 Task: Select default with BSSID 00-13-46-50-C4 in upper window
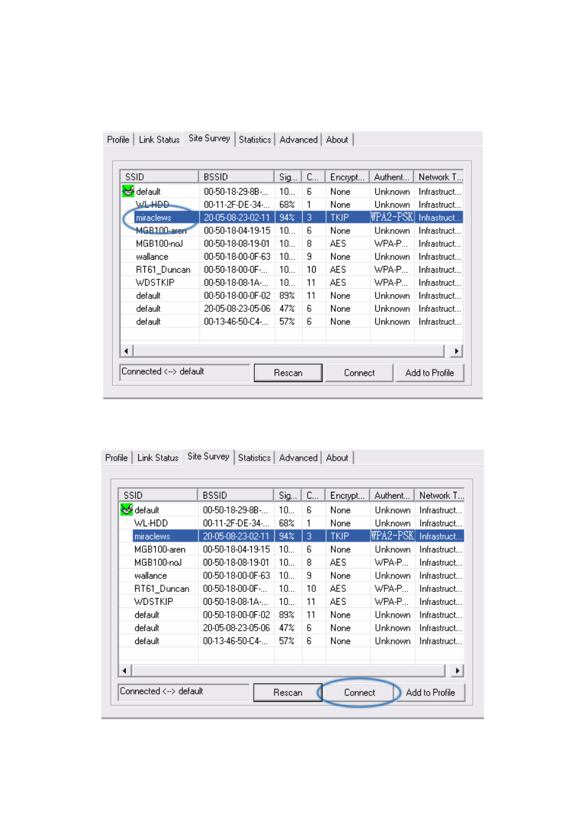click(292, 322)
